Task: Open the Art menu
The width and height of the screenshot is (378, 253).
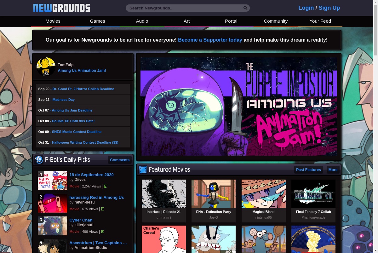Action: (x=187, y=21)
